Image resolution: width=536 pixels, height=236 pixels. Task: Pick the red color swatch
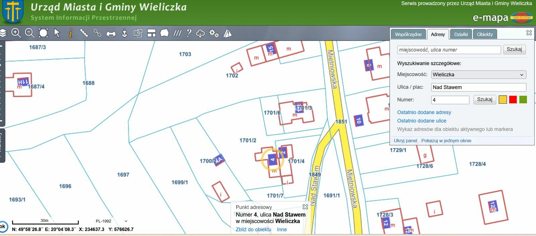pos(513,100)
